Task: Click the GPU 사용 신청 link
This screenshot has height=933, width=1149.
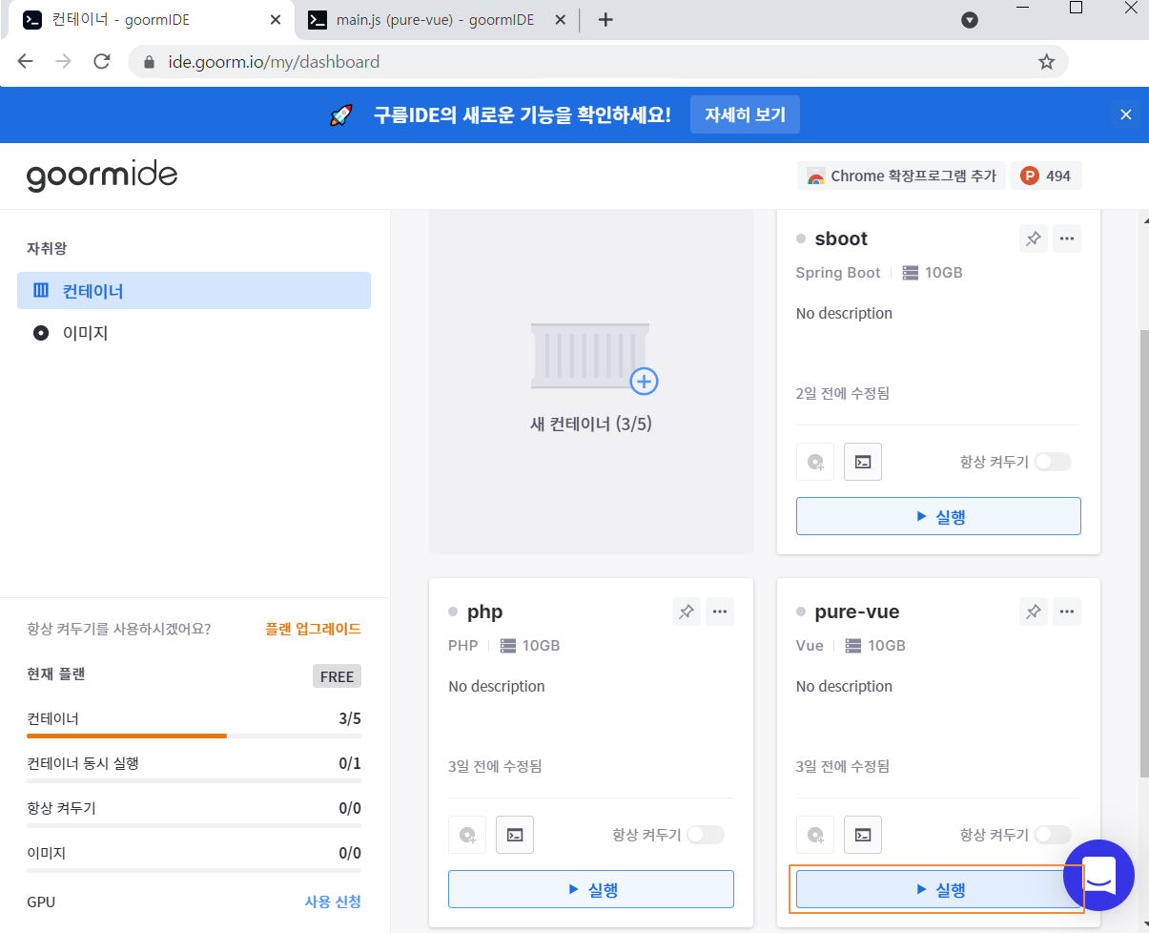Action: click(333, 902)
